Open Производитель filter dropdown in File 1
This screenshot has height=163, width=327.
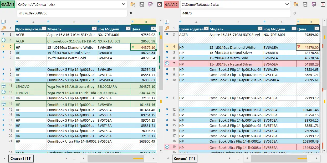click(44, 29)
